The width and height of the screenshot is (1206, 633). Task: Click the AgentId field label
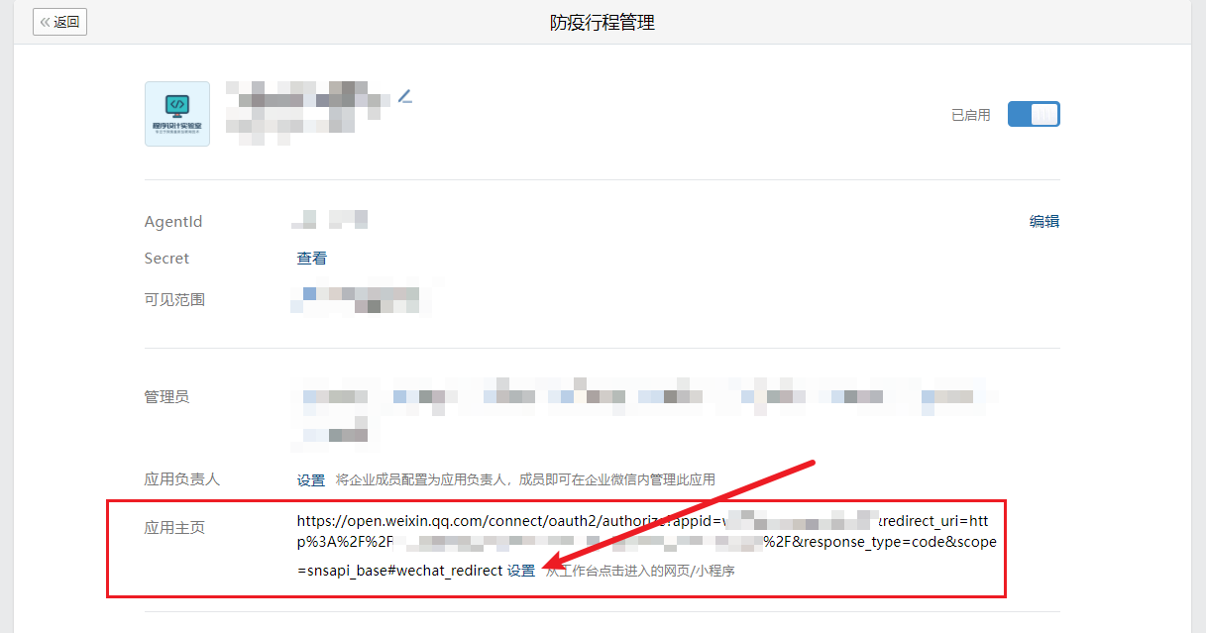point(173,222)
